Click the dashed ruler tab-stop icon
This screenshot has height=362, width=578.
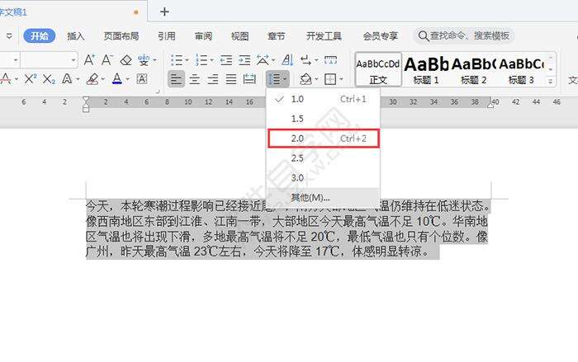point(330,59)
